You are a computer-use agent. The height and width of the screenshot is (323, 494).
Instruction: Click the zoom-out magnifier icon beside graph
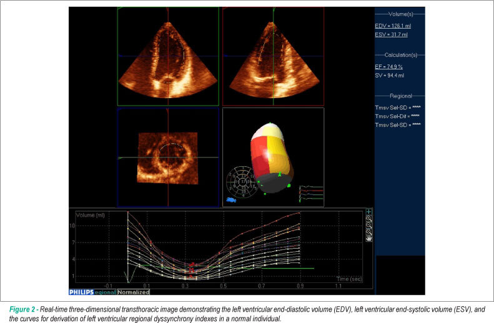pyautogui.click(x=369, y=225)
